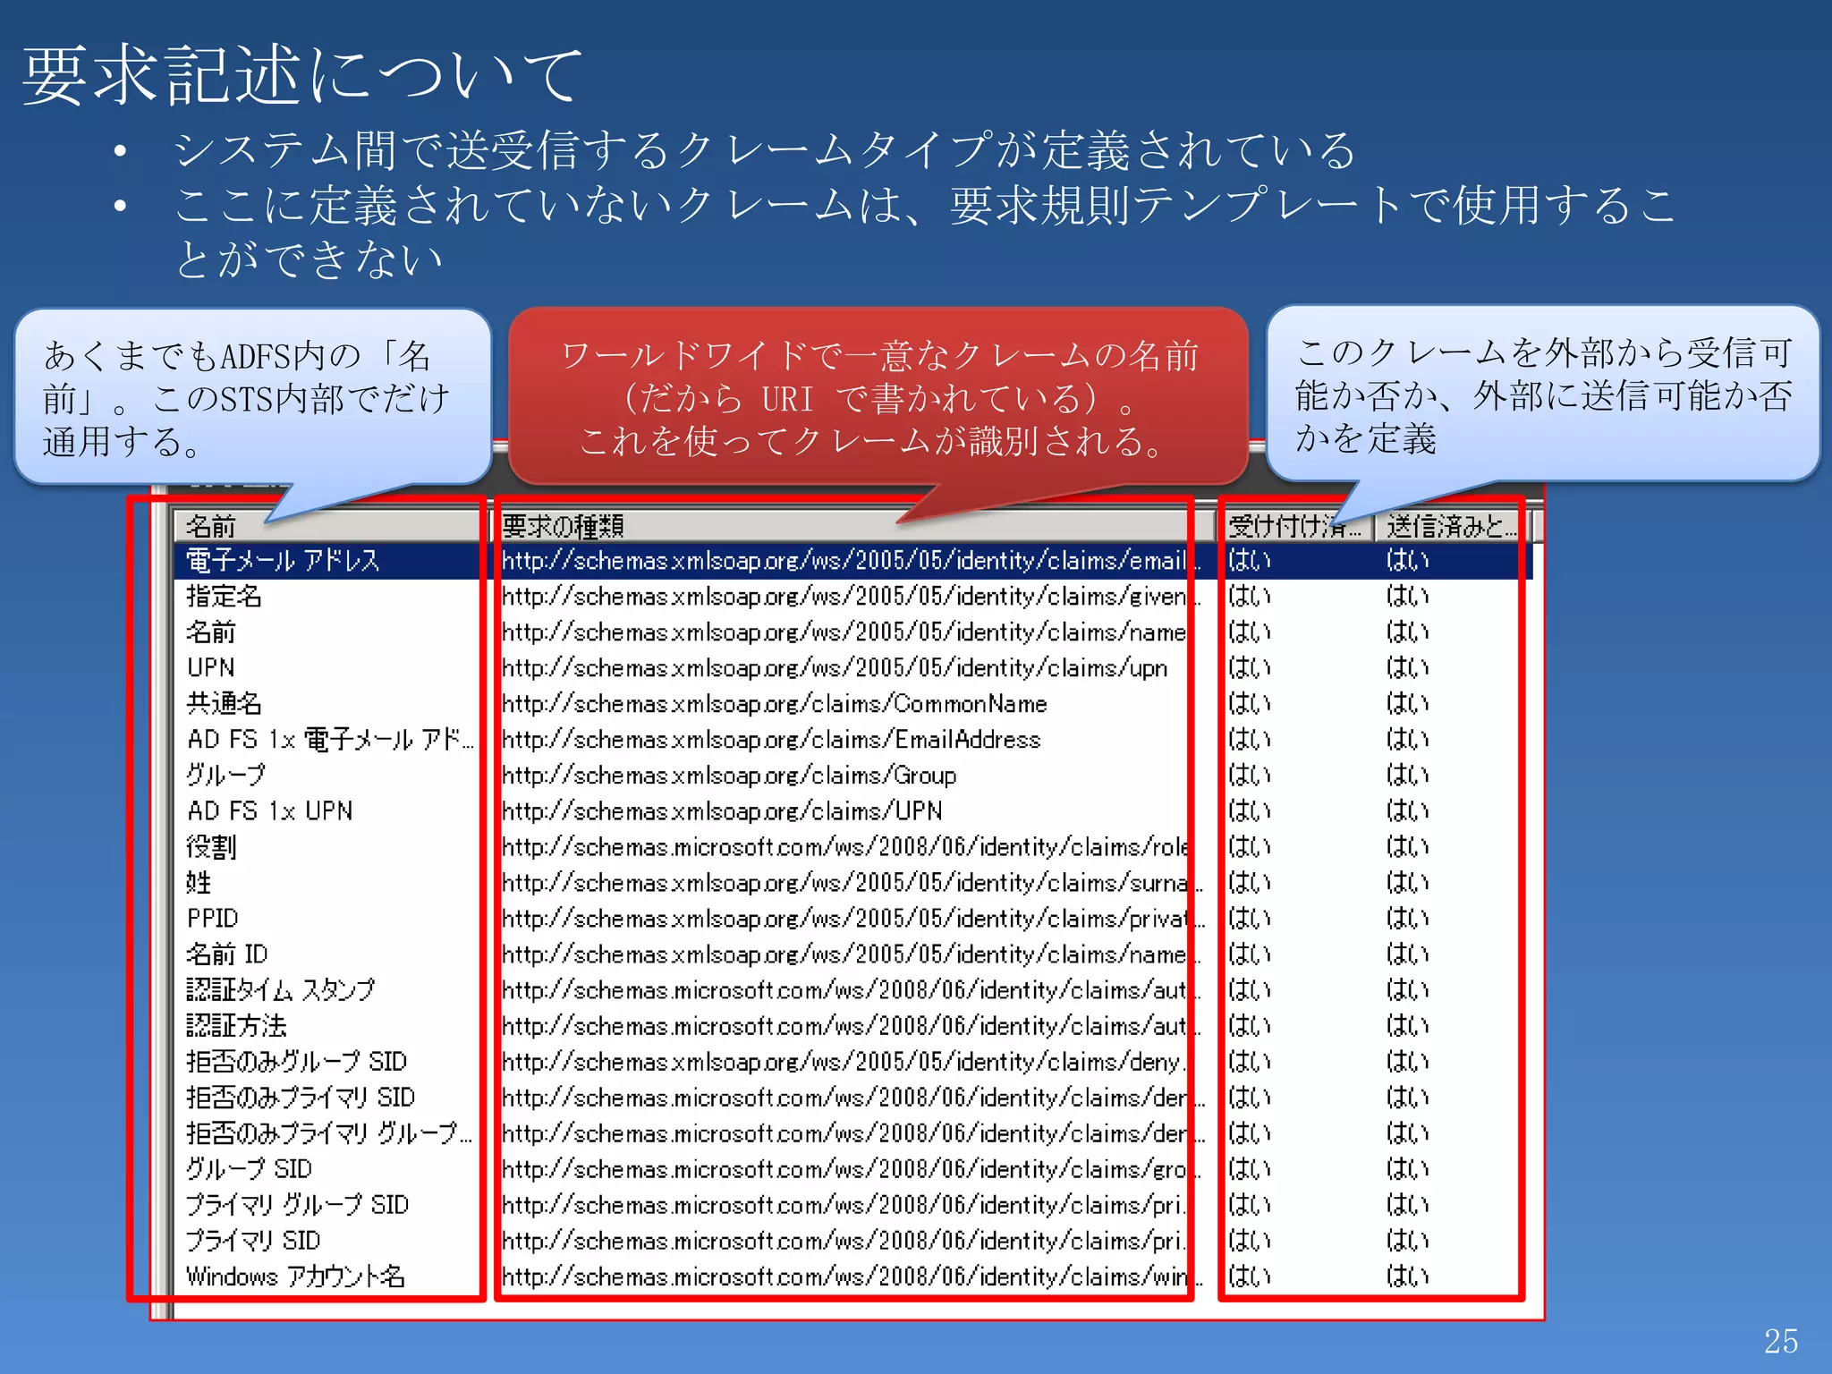Sort by the 要求の種類 column header
1832x1374 pixels.
(x=854, y=526)
